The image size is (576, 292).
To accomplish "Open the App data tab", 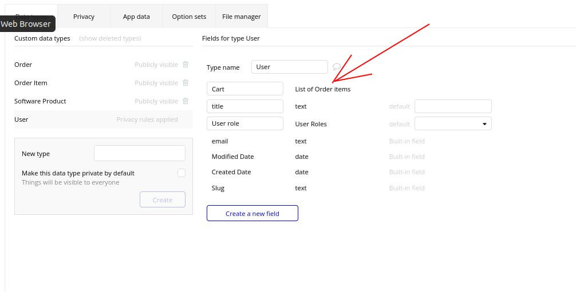I will [136, 17].
